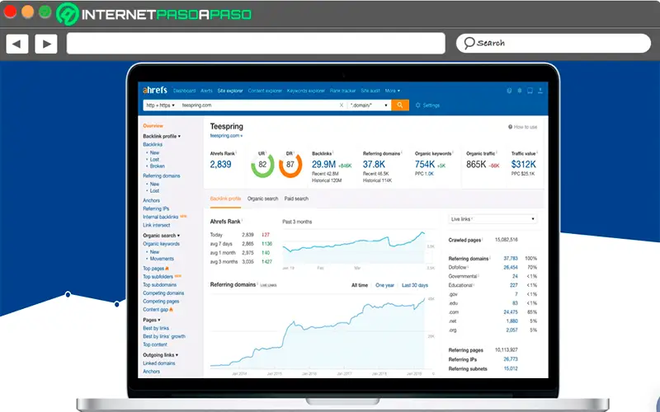Open Top subfolders in the sidebar
The width and height of the screenshot is (660, 412).
(x=158, y=277)
